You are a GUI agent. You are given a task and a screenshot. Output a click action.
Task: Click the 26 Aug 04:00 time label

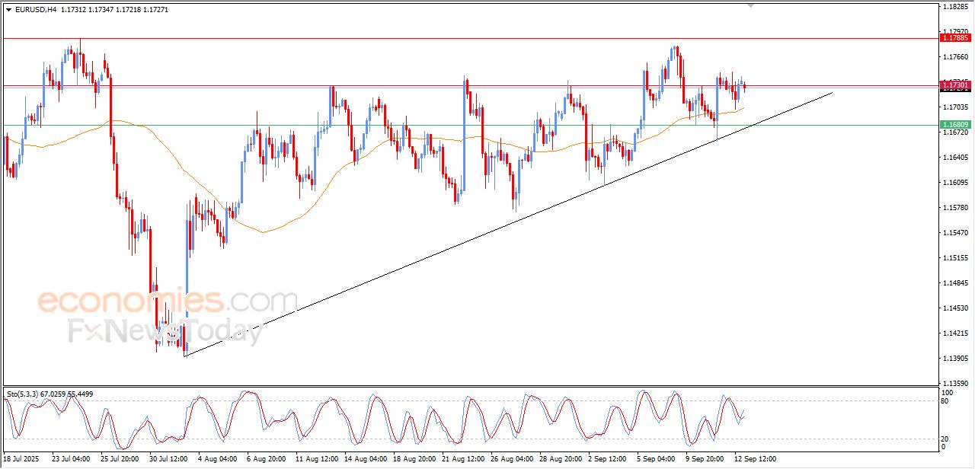(x=512, y=459)
